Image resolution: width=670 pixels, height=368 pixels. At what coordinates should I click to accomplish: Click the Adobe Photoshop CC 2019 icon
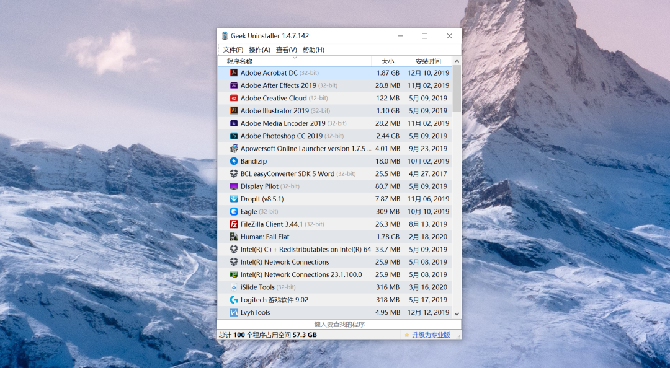click(x=234, y=136)
